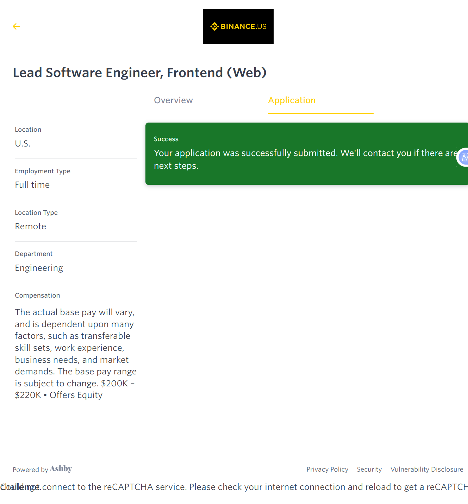This screenshot has width=468, height=504.
Task: Click the Ashby logo in footer
Action: pos(61,469)
